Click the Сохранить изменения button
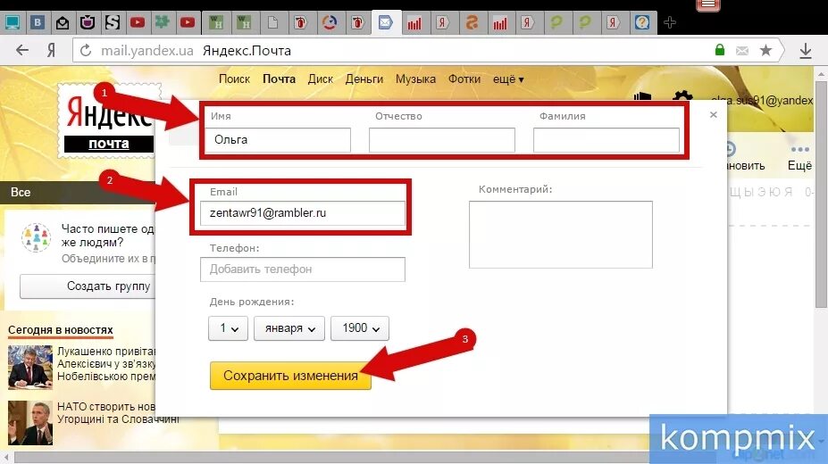This screenshot has width=828, height=464. click(x=290, y=376)
